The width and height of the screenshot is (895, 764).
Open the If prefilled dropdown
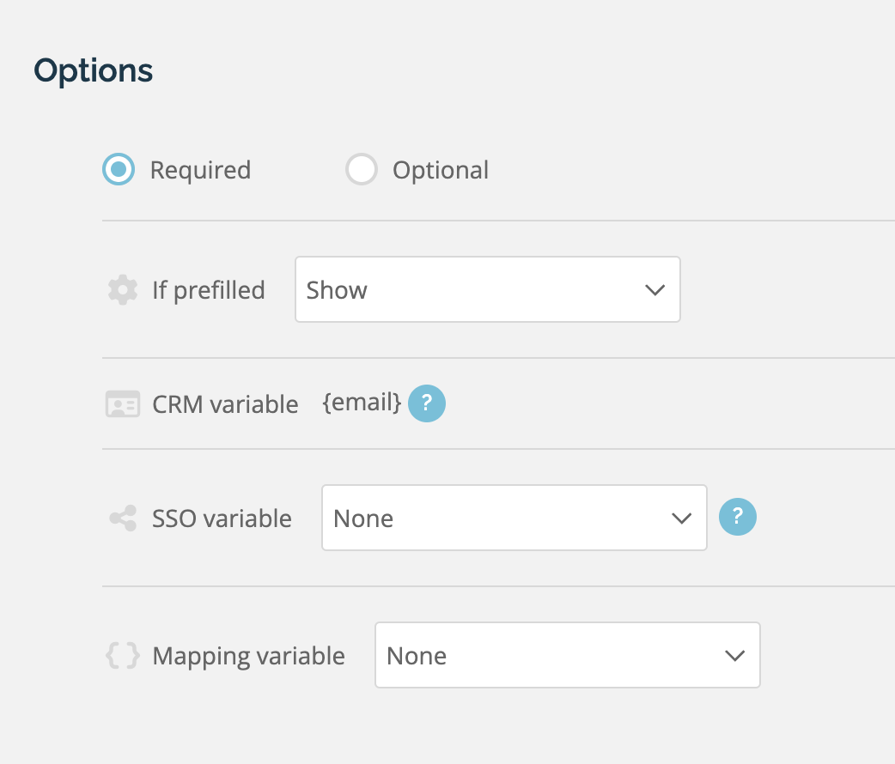pyautogui.click(x=487, y=289)
